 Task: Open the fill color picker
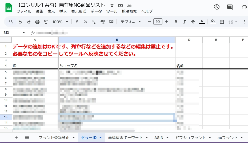213,22
